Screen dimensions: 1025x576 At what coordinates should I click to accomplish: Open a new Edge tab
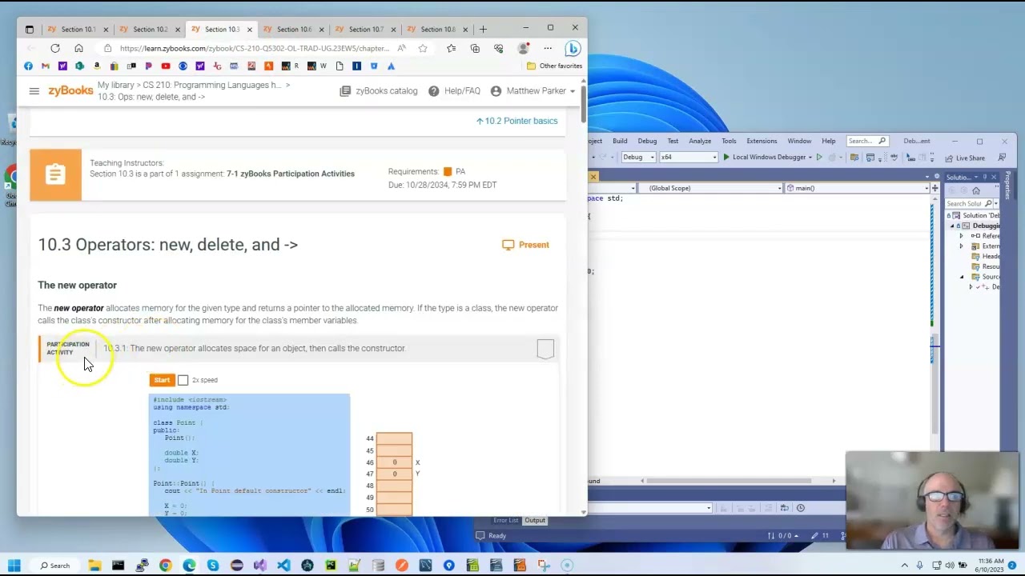point(483,30)
